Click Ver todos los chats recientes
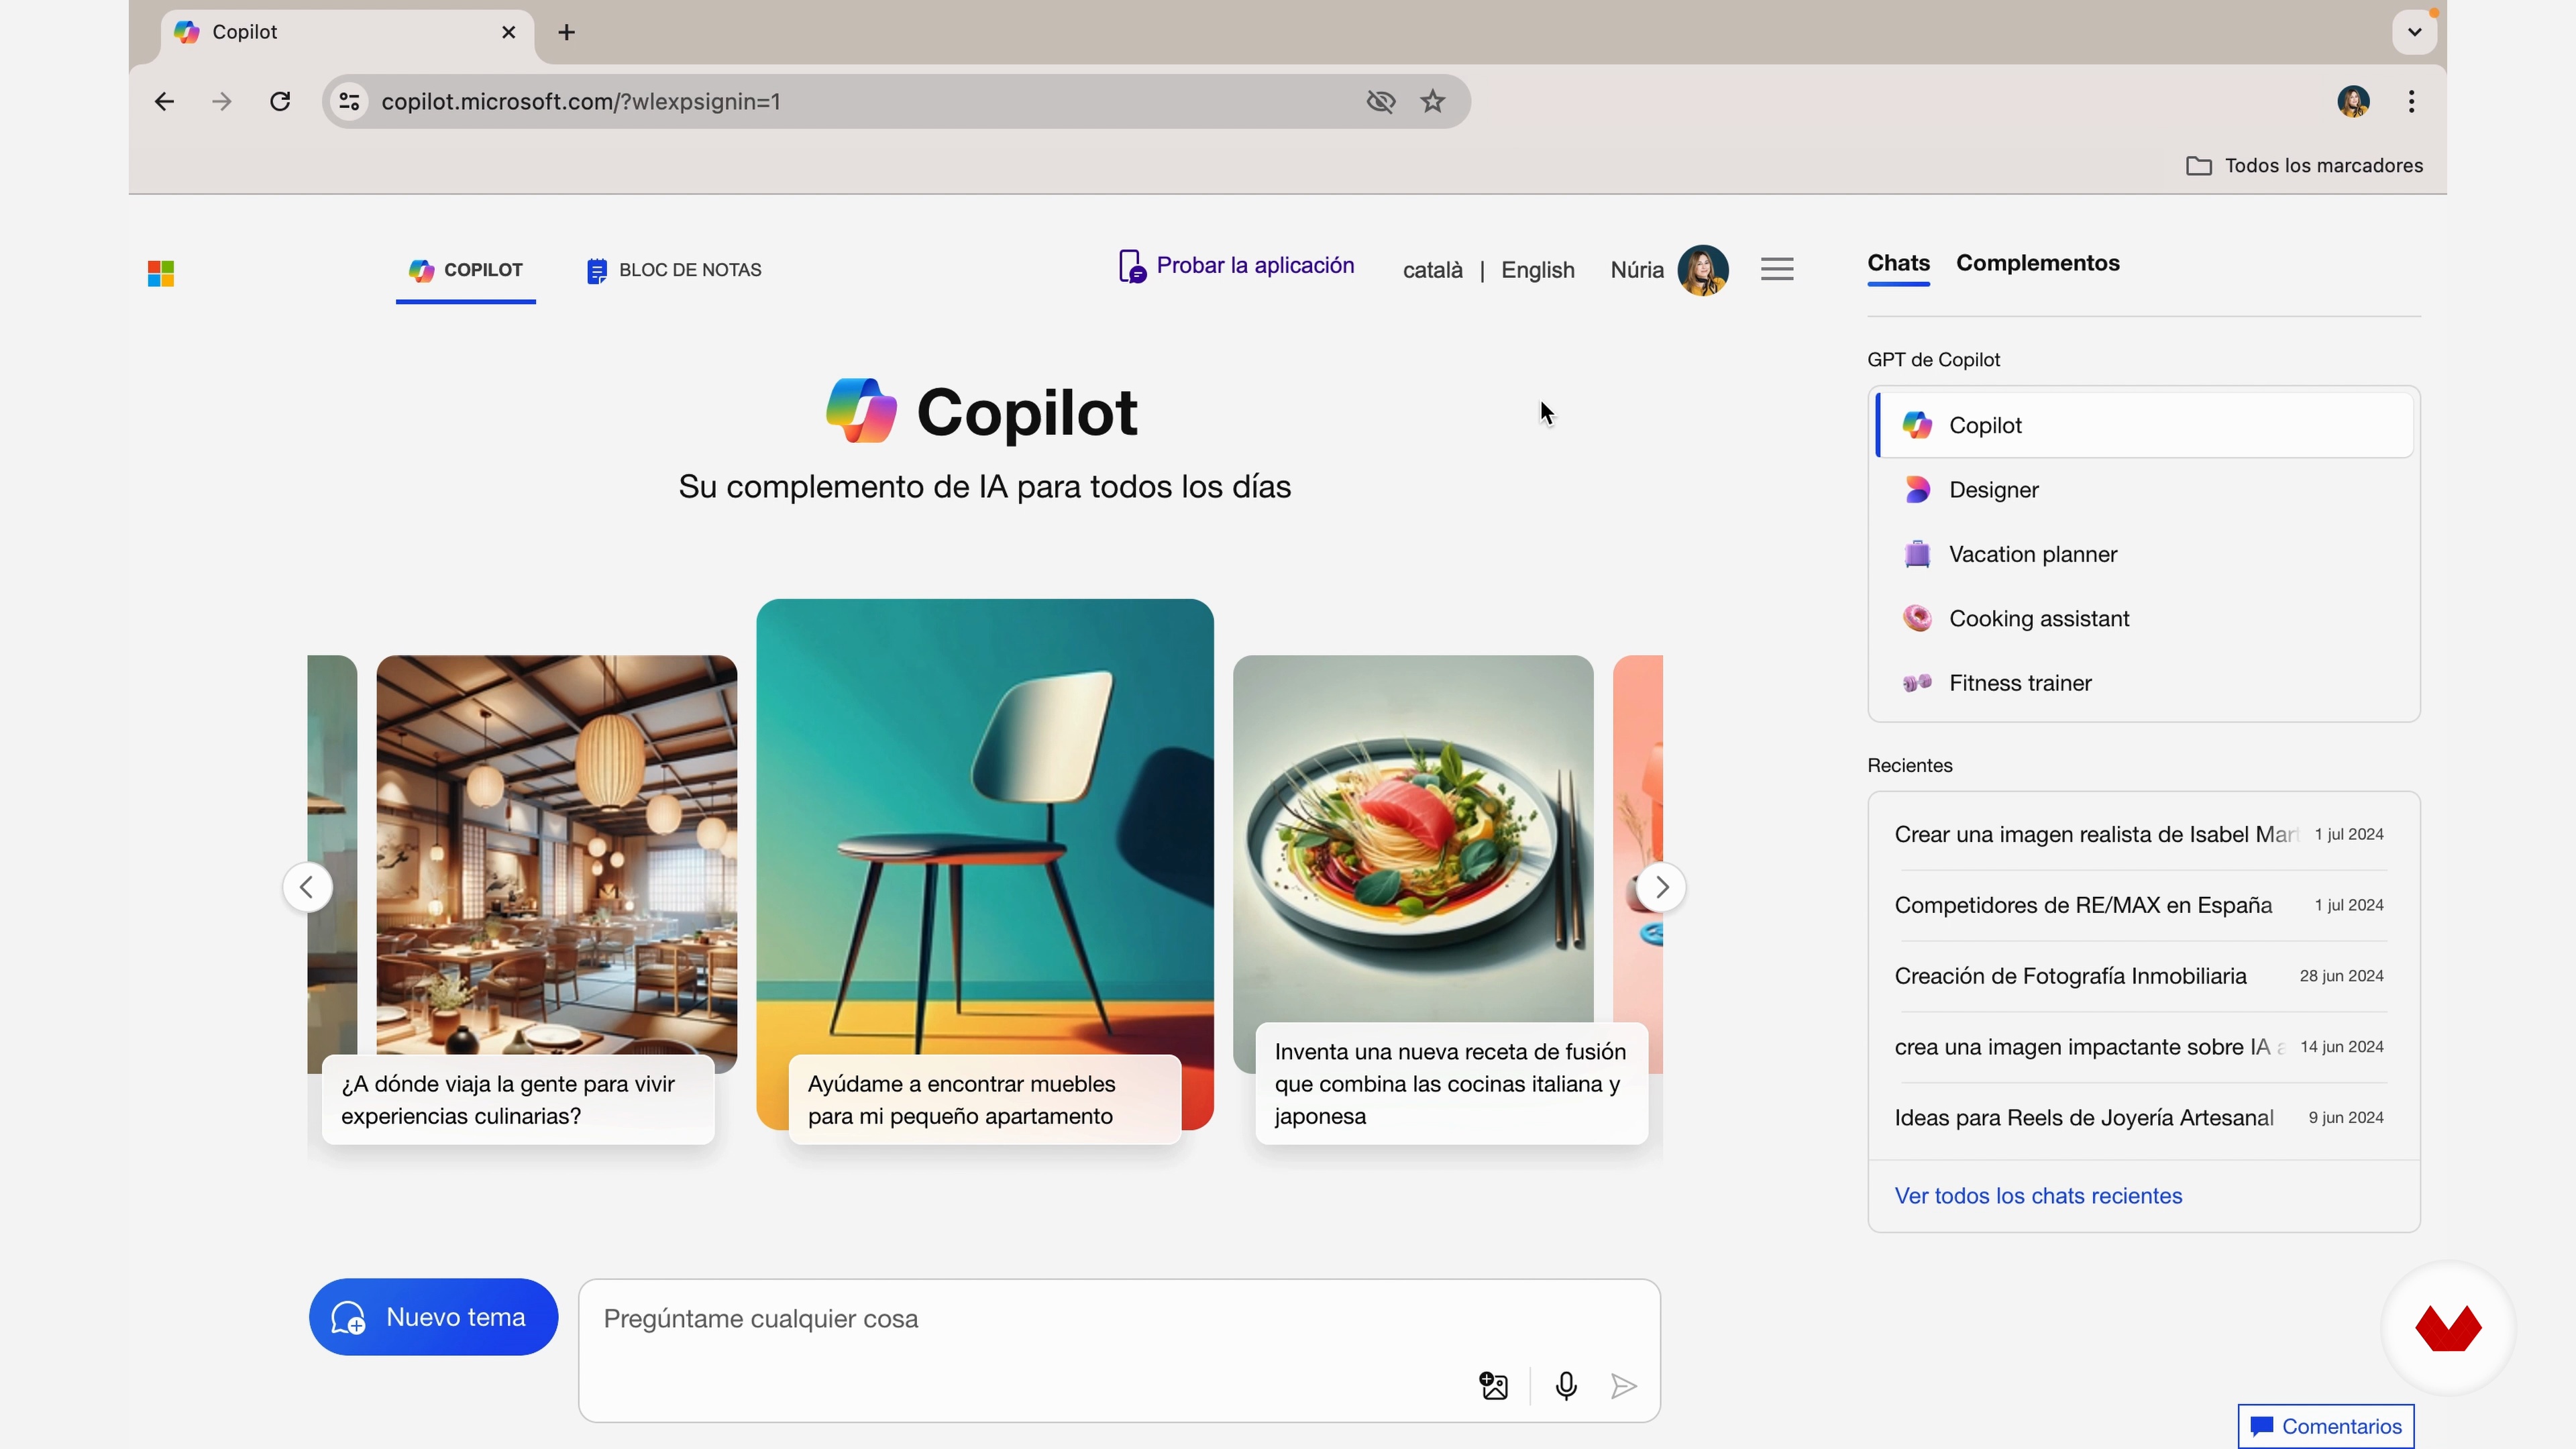 pos(2038,1196)
